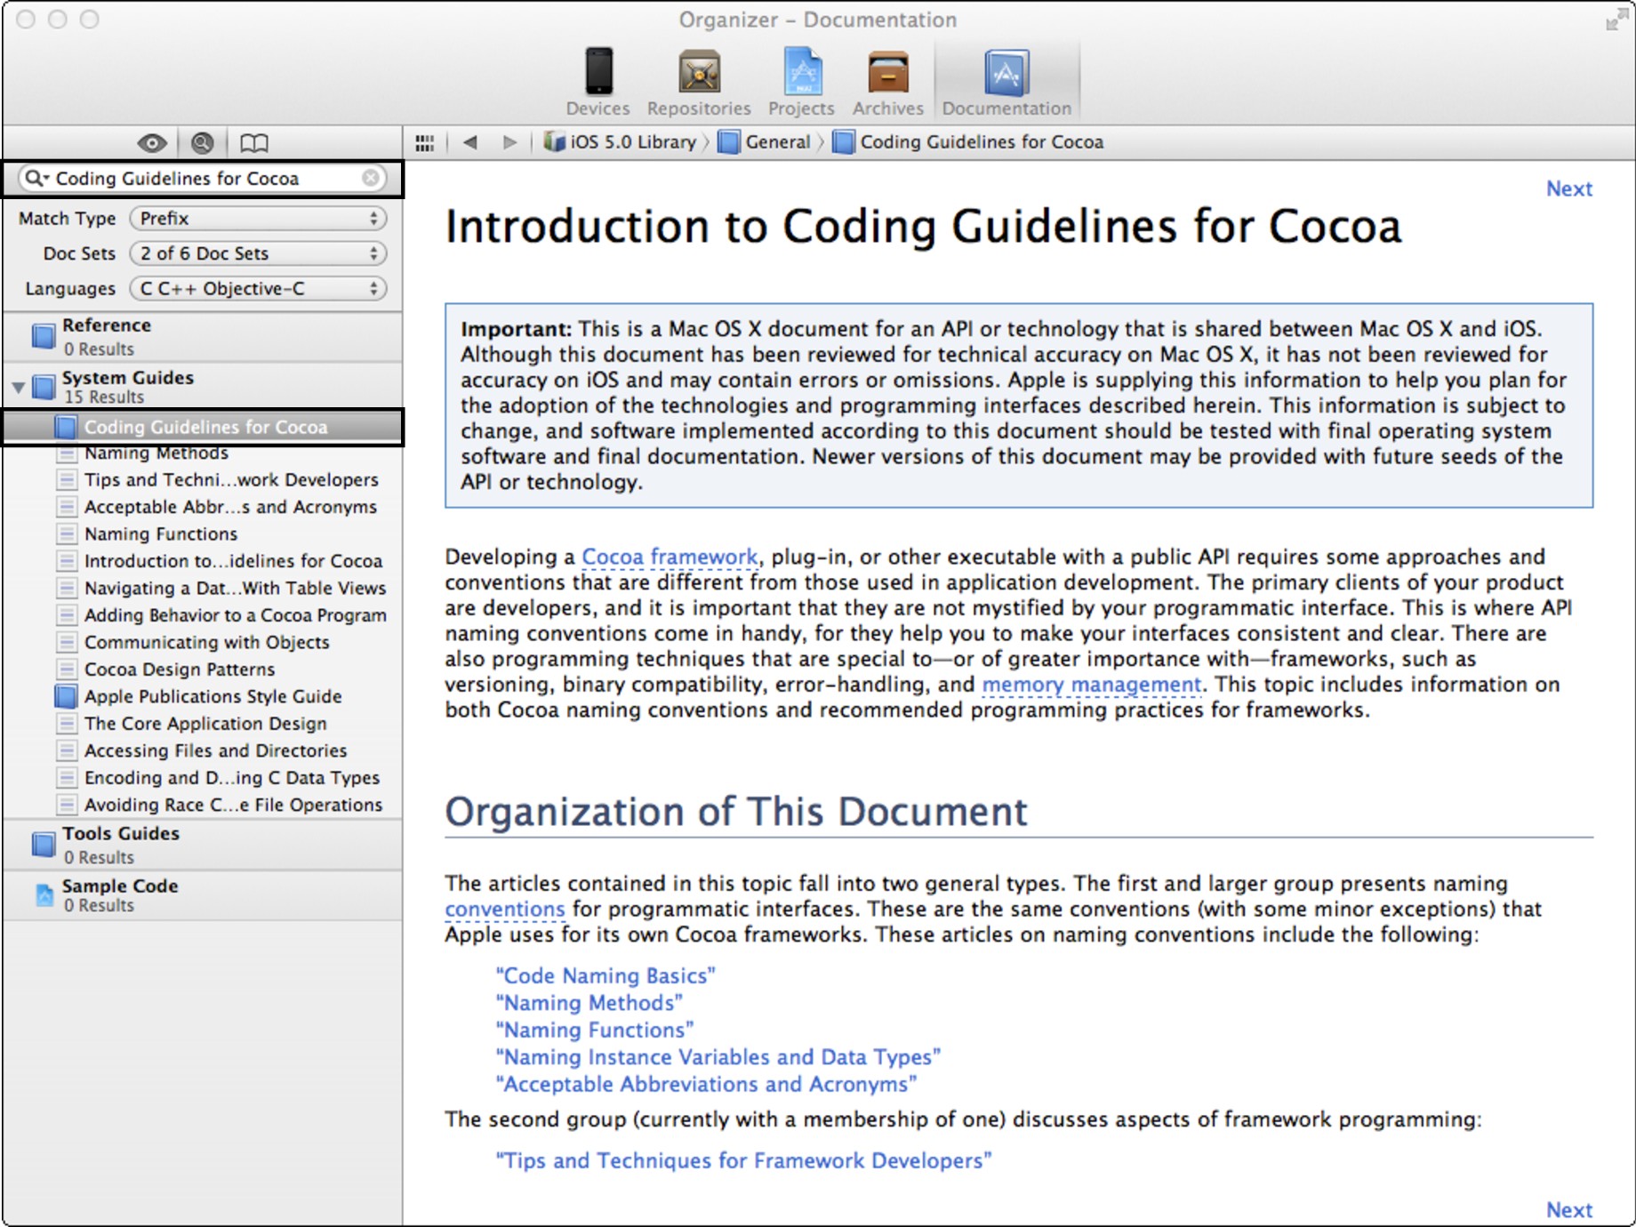Select the Tools Guides results header
This screenshot has width=1636, height=1227.
click(203, 845)
